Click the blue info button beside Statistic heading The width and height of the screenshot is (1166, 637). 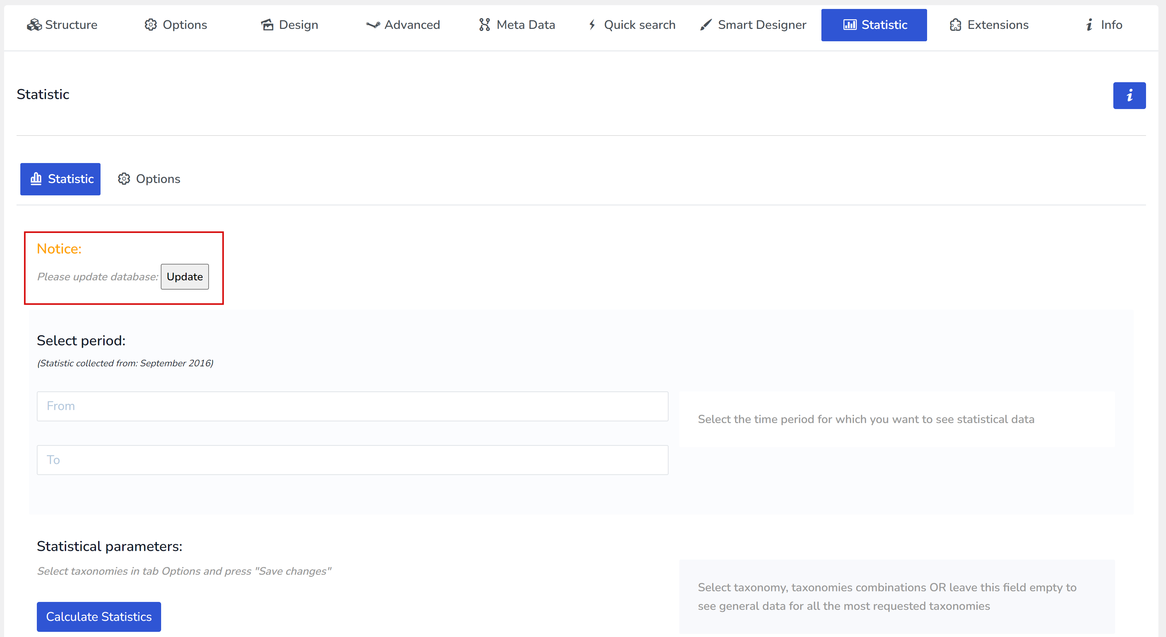[x=1129, y=95]
